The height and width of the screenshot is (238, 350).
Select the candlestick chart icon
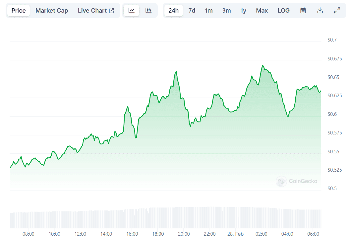click(148, 10)
